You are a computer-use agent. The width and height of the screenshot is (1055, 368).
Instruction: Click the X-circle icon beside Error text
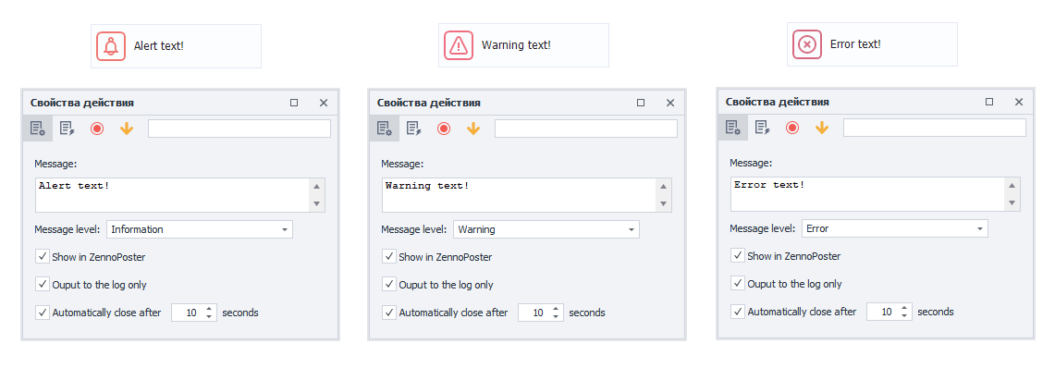tap(806, 44)
